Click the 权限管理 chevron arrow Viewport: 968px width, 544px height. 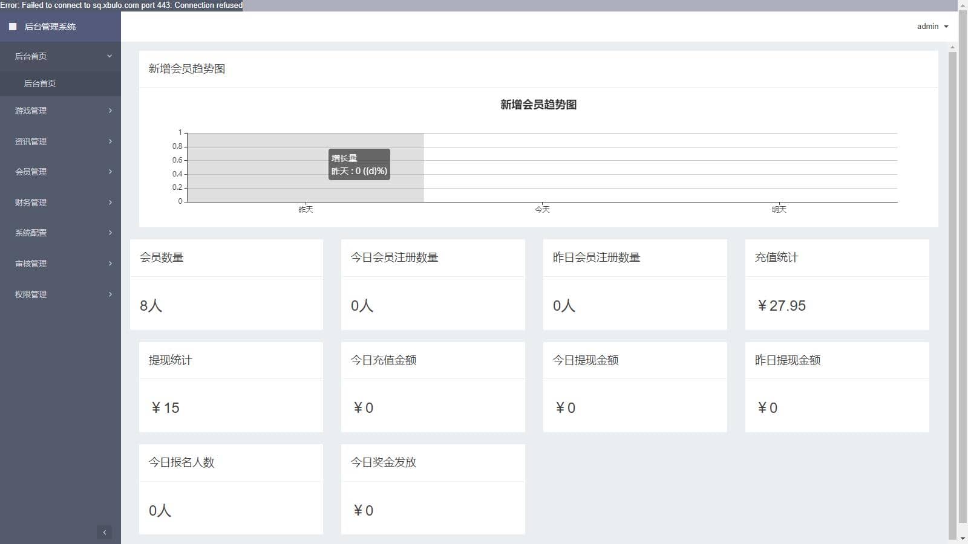click(x=110, y=294)
